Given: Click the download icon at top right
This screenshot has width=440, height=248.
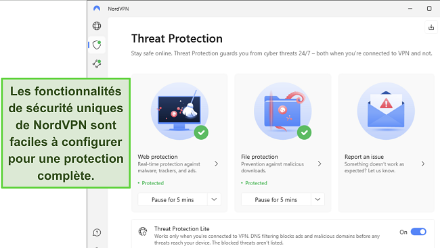Looking at the screenshot, I should pos(431,27).
